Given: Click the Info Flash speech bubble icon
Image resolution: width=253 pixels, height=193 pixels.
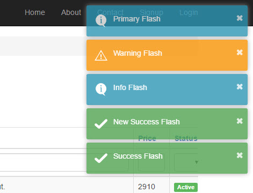Looking at the screenshot, I should (101, 89).
